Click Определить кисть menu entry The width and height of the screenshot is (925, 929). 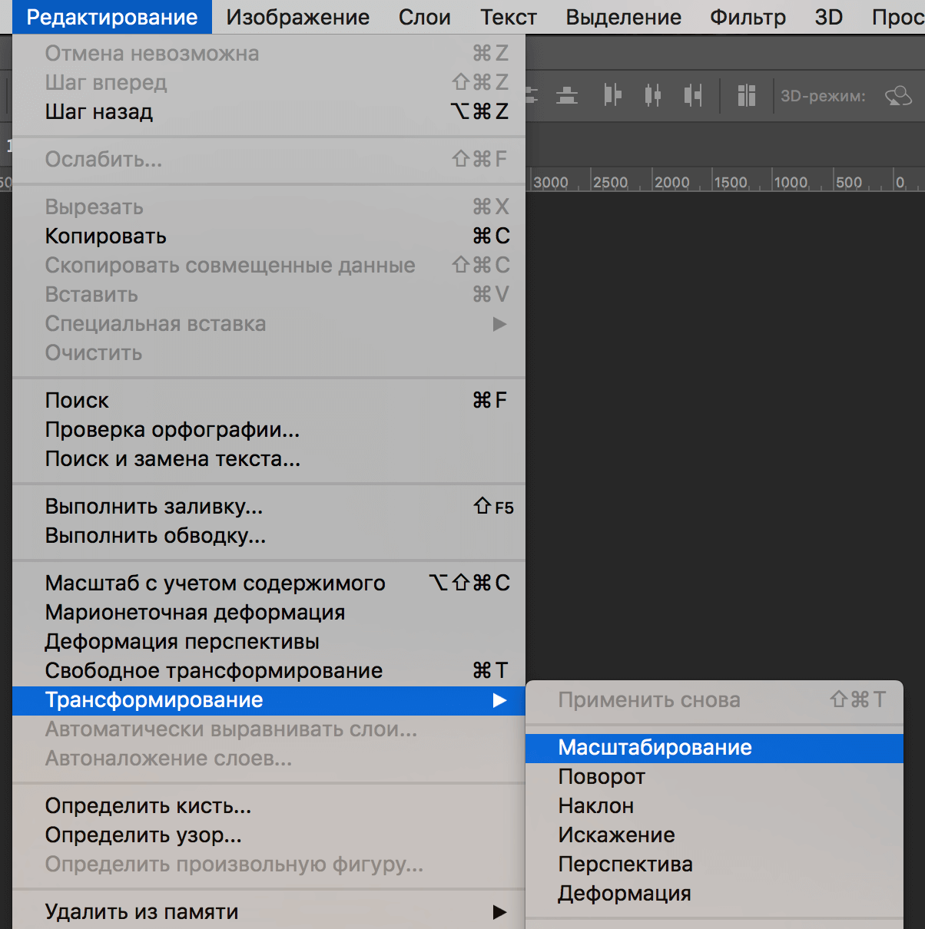pyautogui.click(x=148, y=805)
